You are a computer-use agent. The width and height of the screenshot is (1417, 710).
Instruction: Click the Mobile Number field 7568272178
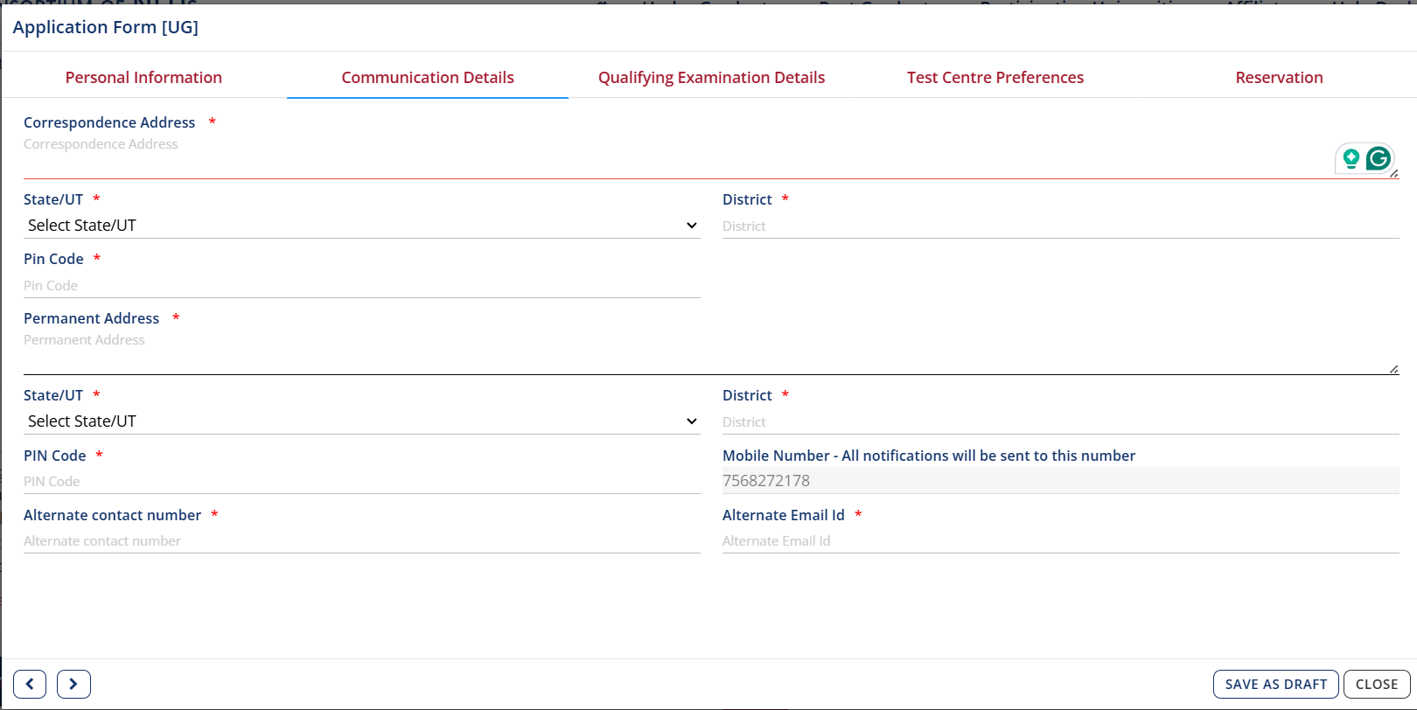click(x=1061, y=480)
